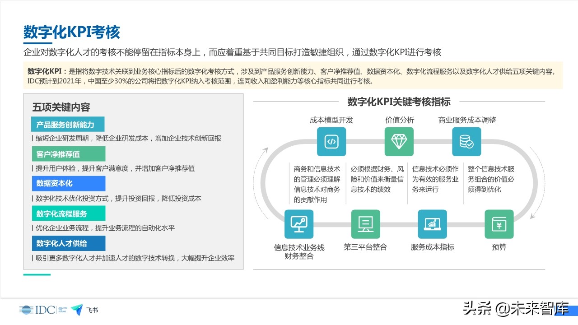Click the ¥ icon above 预算

point(499,224)
